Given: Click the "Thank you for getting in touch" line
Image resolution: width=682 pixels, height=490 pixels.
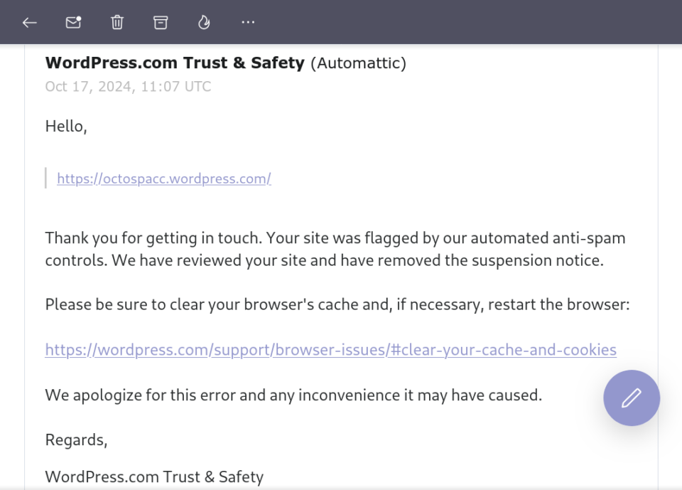Looking at the screenshot, I should 335,238.
